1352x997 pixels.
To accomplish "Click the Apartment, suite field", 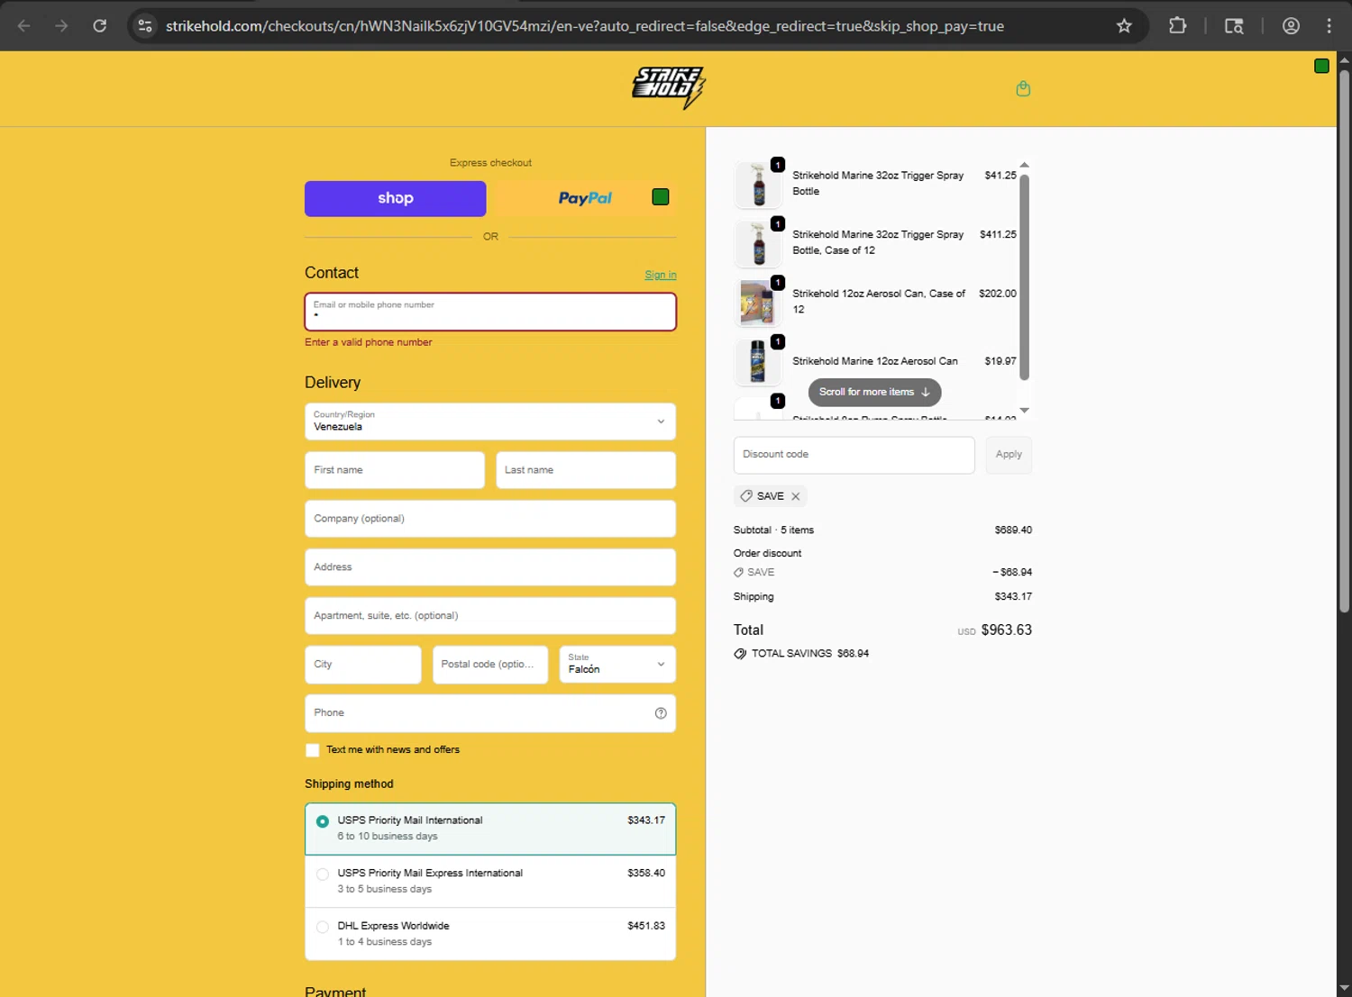I will [x=490, y=616].
